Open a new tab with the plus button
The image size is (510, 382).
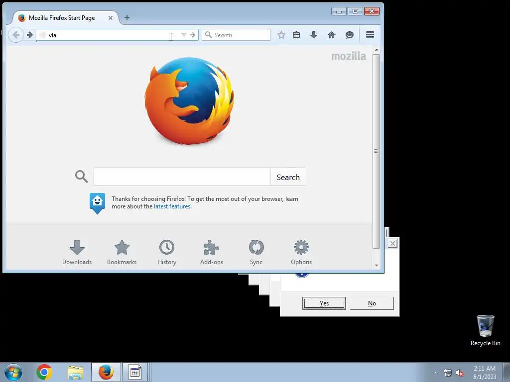127,18
